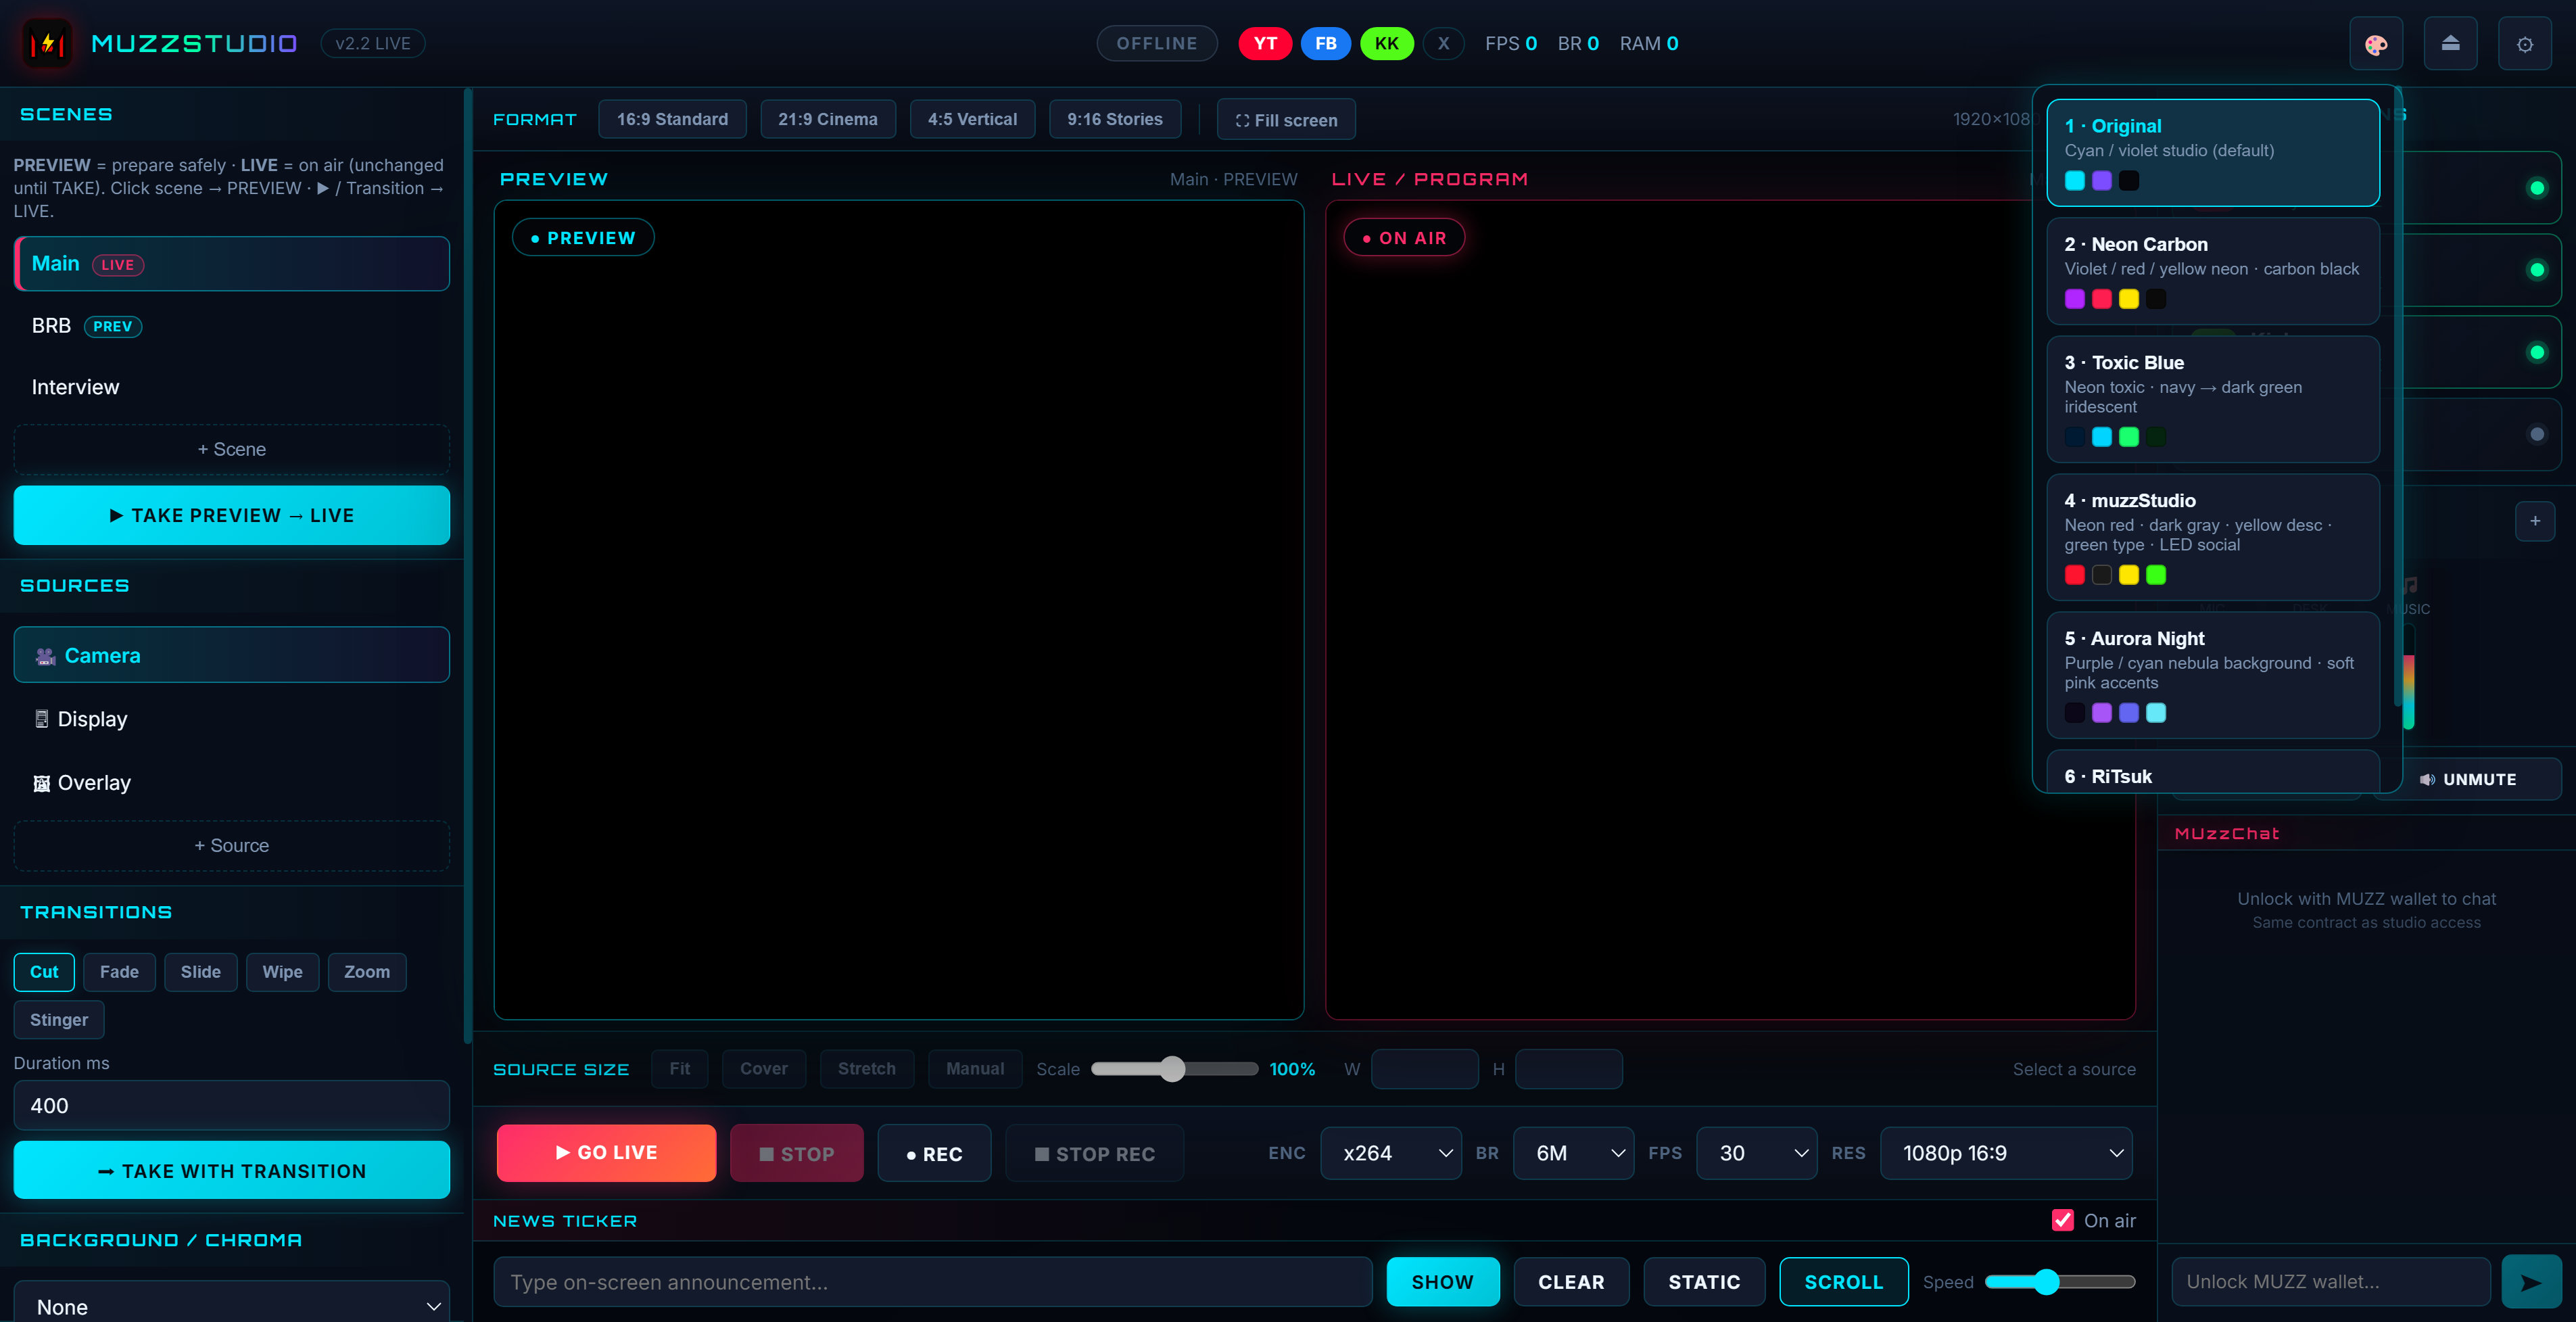Uncheck the On air checkbox
The width and height of the screenshot is (2576, 1322).
pyautogui.click(x=2062, y=1220)
